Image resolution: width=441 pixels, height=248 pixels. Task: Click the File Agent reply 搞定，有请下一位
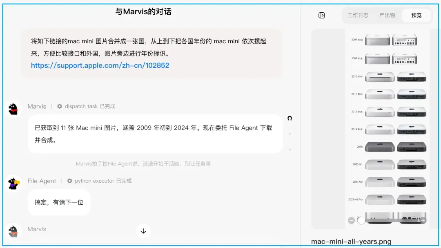point(59,202)
